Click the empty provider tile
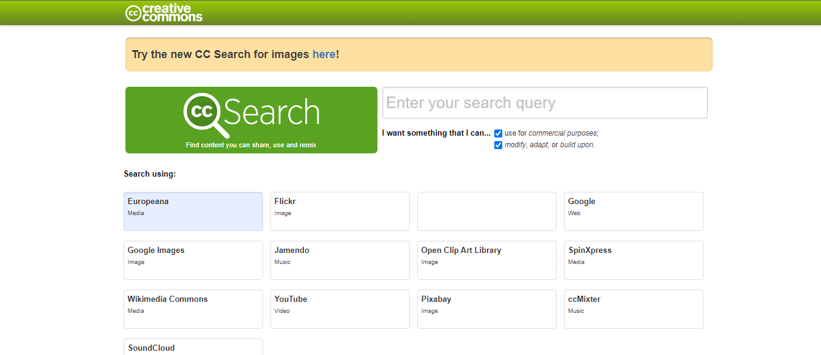821x355 pixels. point(486,211)
